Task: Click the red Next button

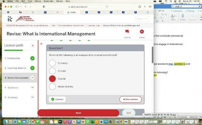Action: (78, 113)
